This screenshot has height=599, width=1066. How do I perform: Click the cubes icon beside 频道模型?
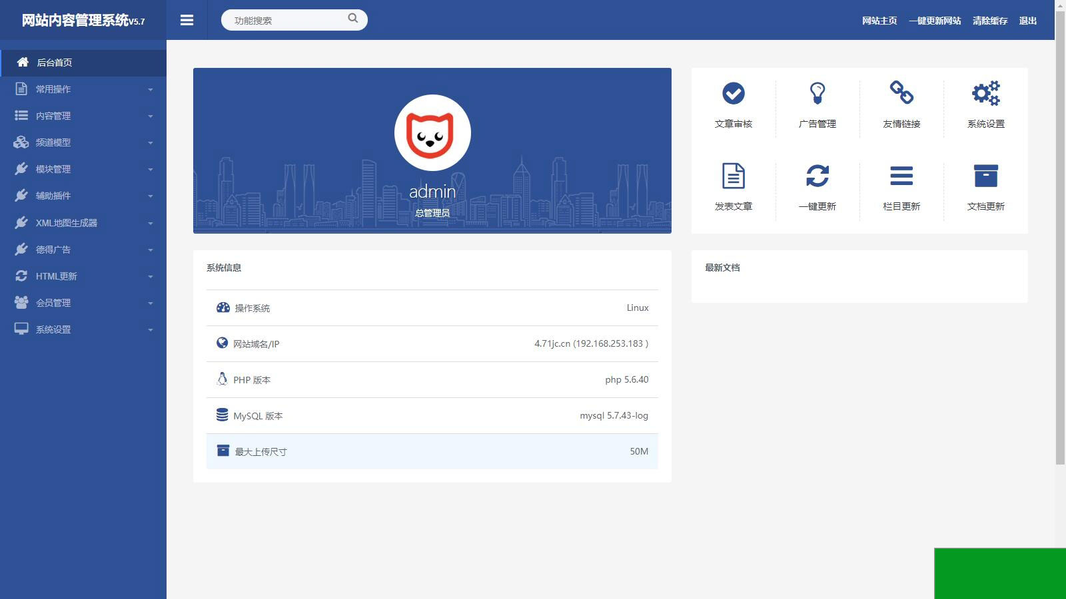pyautogui.click(x=21, y=142)
